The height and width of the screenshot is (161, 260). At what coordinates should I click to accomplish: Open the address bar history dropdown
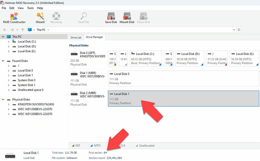234,30
